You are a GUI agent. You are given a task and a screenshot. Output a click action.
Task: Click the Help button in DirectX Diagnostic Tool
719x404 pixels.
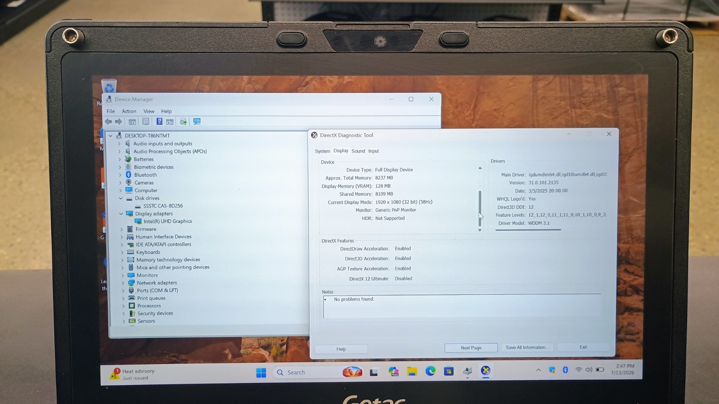pos(341,349)
